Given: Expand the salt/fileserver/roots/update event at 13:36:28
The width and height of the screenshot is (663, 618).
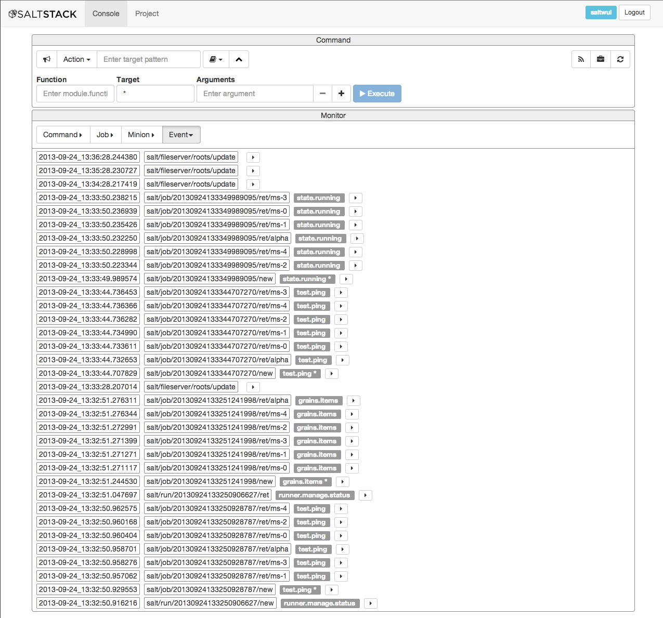Looking at the screenshot, I should click(x=253, y=157).
